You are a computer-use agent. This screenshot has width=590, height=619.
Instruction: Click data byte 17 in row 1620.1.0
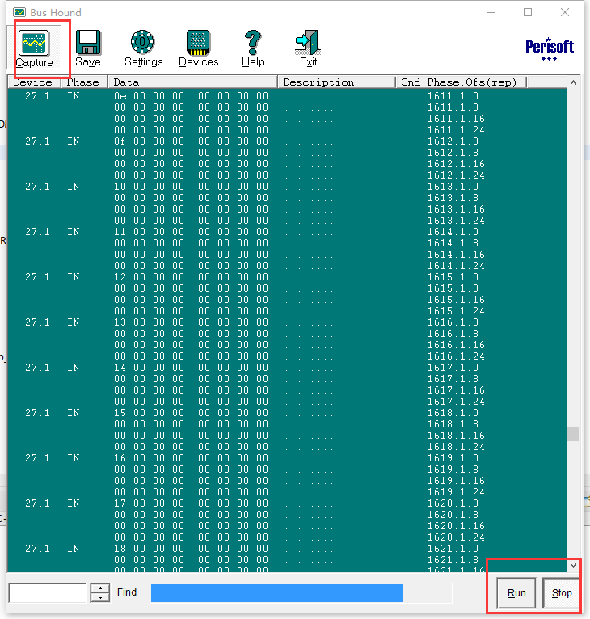tap(120, 503)
